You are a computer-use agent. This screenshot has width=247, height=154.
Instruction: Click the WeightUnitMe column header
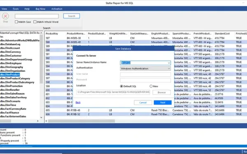[118, 34]
